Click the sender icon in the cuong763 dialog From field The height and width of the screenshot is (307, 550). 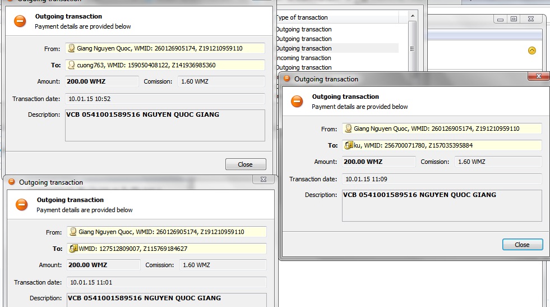click(71, 48)
